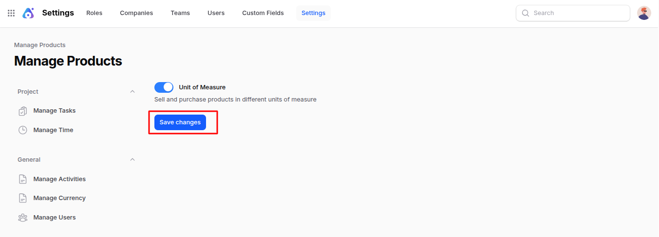The width and height of the screenshot is (659, 237).
Task: Open the Manage Tasks link
Action: pos(55,111)
